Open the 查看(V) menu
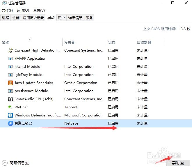This screenshot has height=168, width=192. click(39, 10)
